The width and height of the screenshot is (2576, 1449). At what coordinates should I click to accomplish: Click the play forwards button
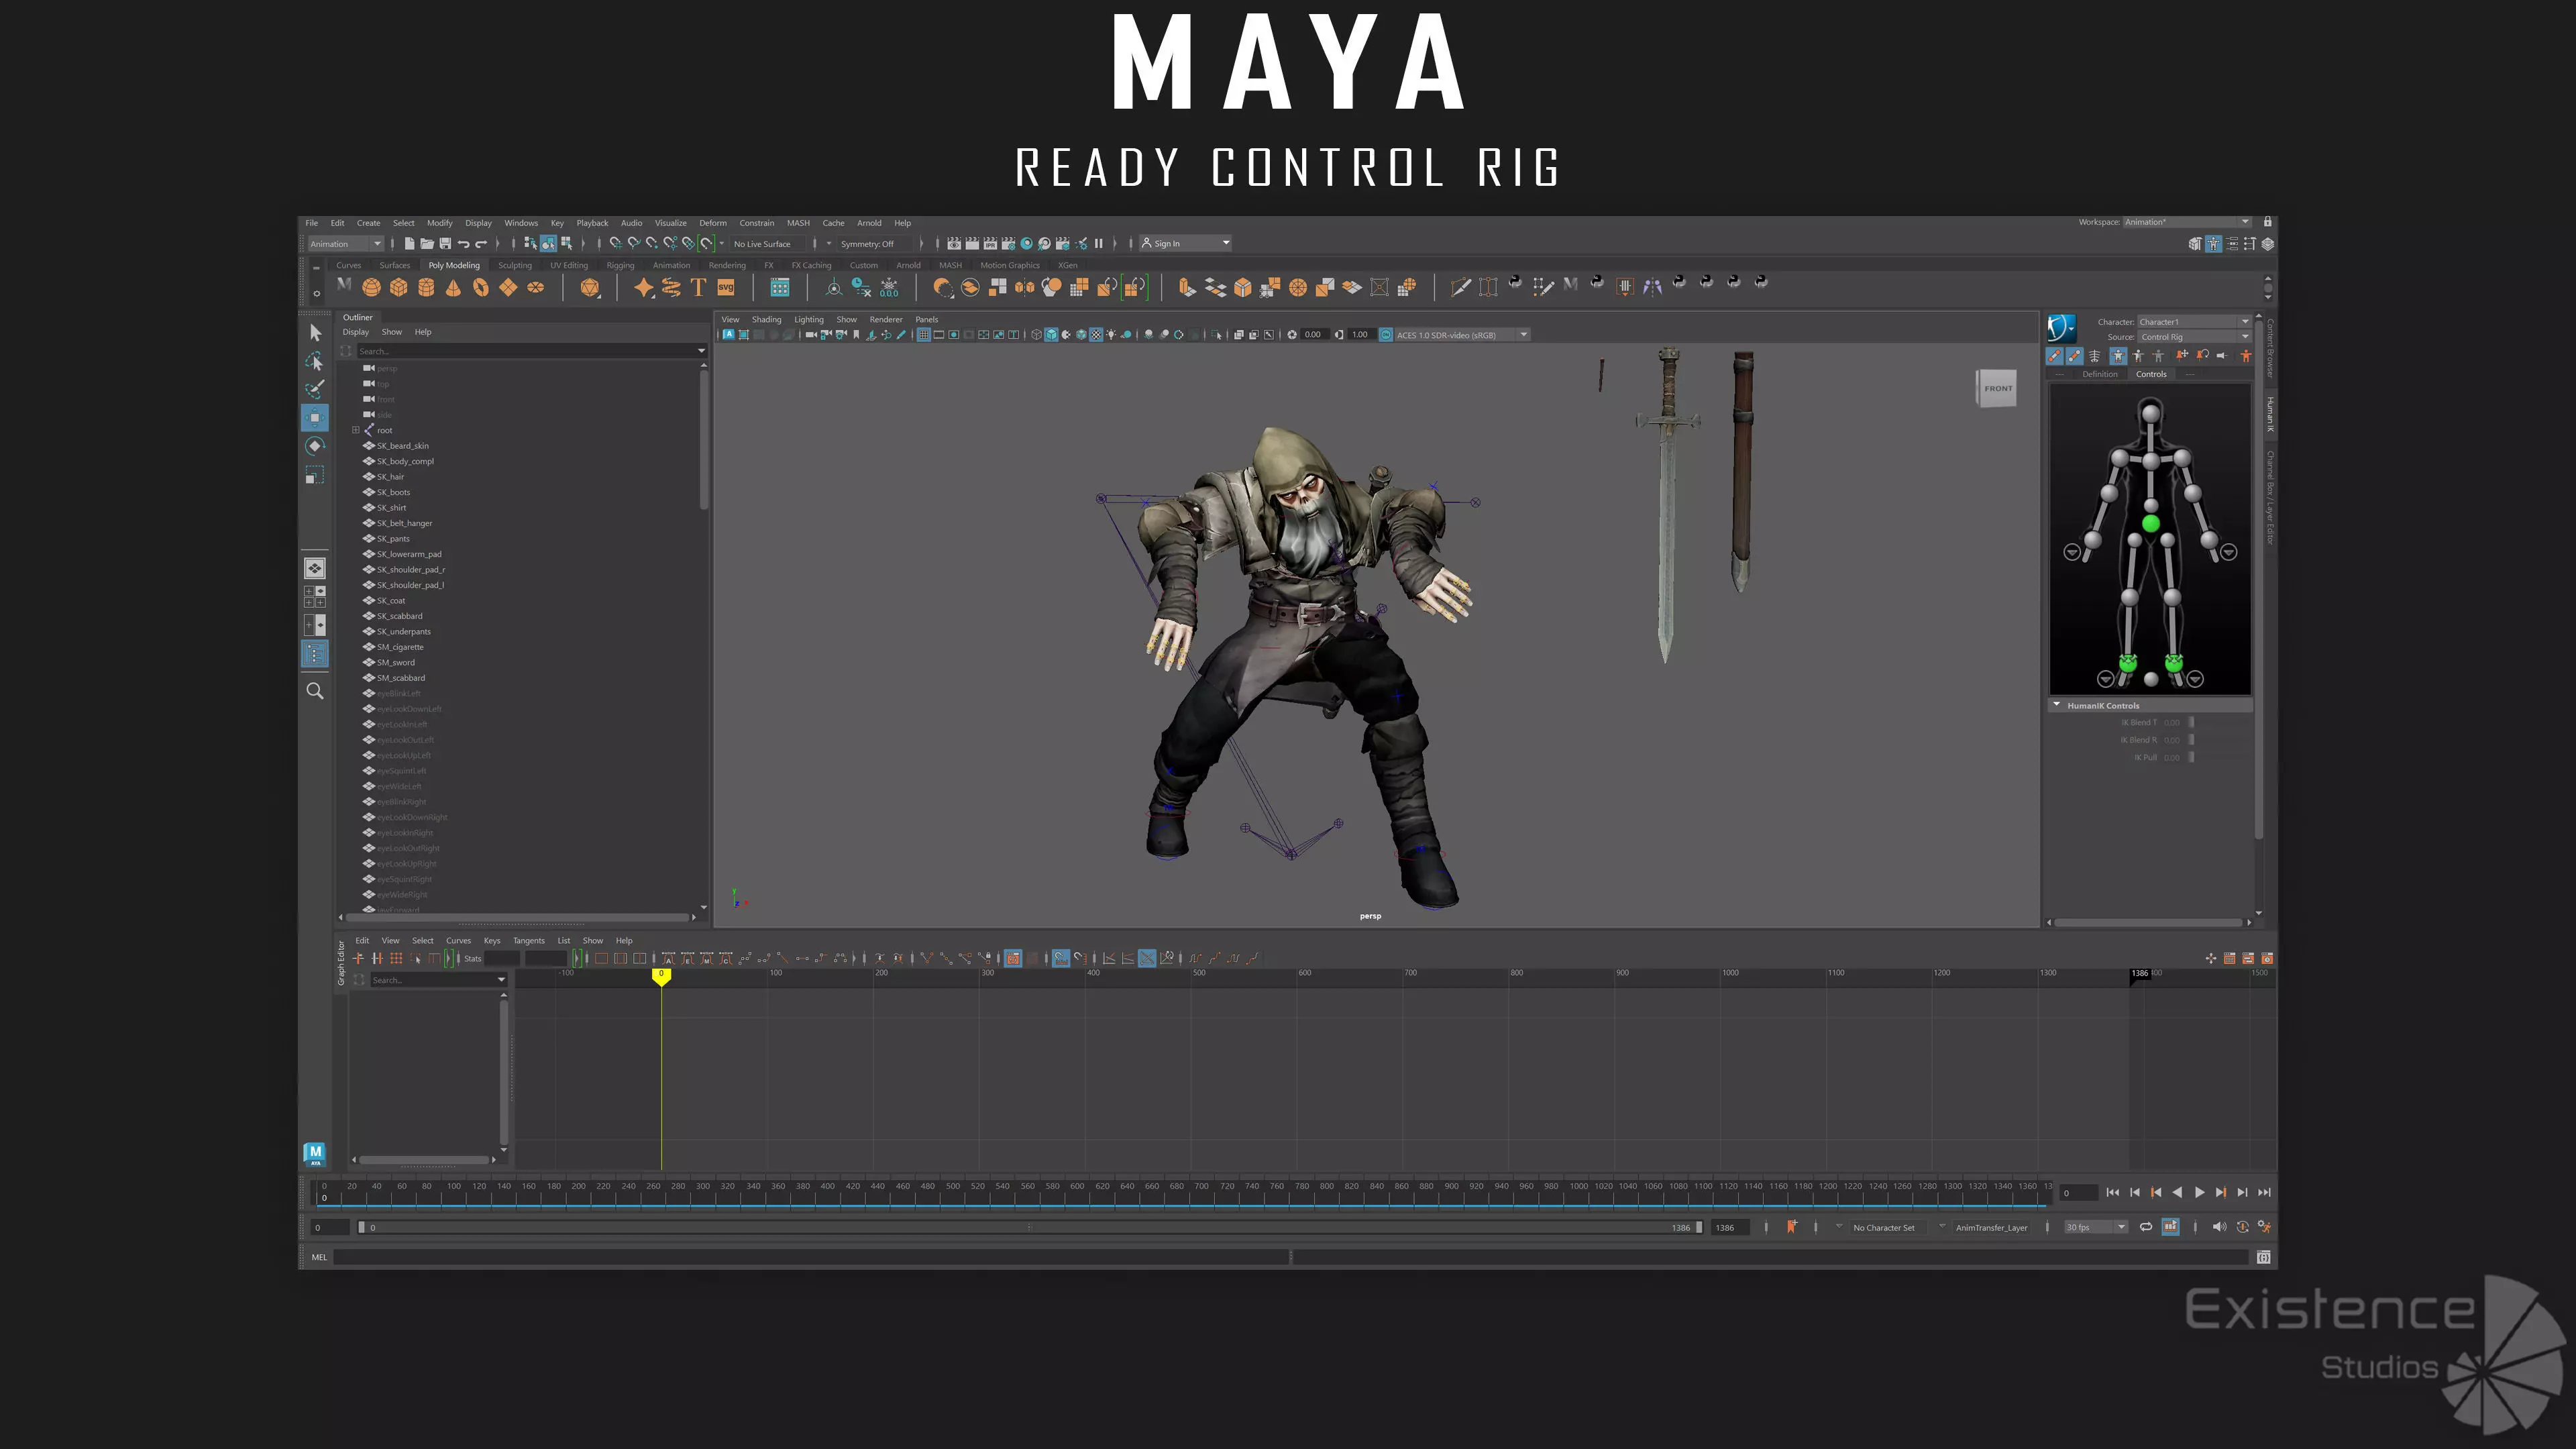(2199, 1192)
